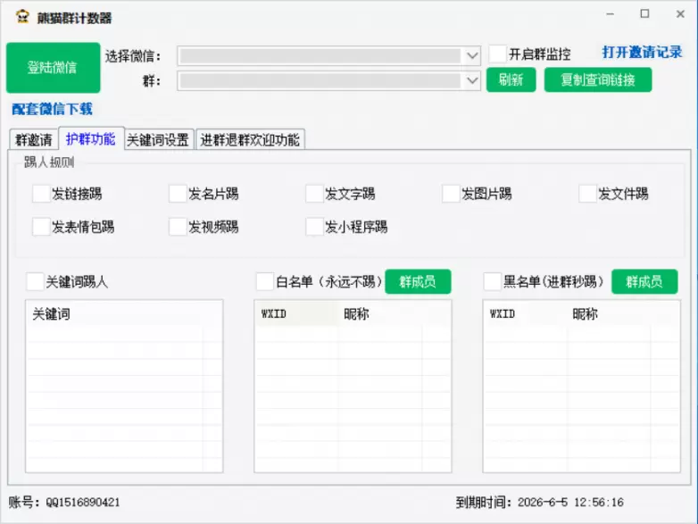Click the 昵称 column header in whitelist table
Screen dimensions: 698x524
(357, 313)
